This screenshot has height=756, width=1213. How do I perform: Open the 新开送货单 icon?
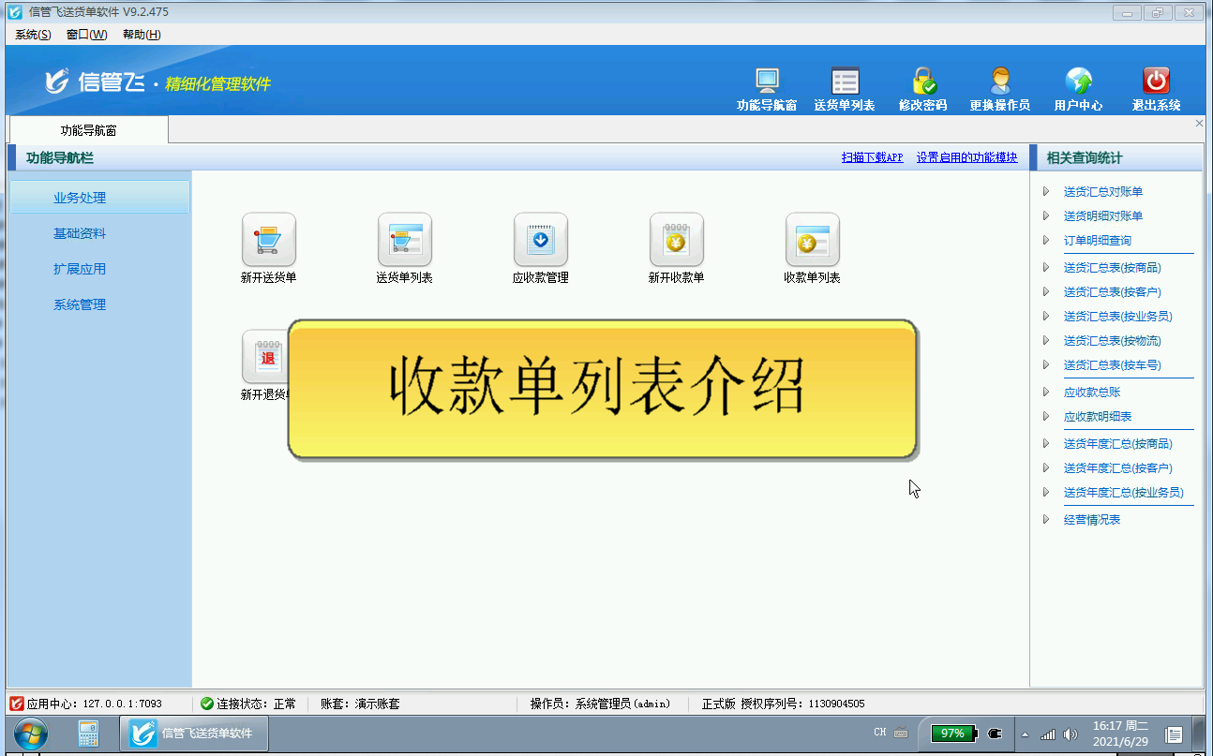tap(269, 240)
